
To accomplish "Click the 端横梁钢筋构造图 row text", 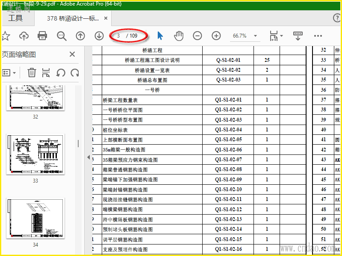I will click(123, 209).
